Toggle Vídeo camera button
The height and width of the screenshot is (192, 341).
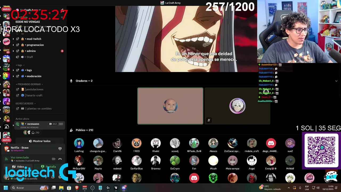click(18, 167)
